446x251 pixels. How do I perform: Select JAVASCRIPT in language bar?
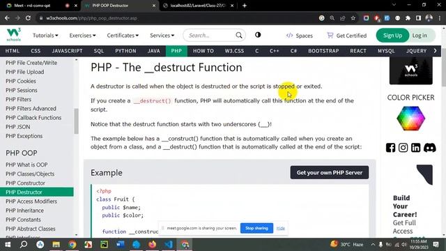tap(67, 51)
